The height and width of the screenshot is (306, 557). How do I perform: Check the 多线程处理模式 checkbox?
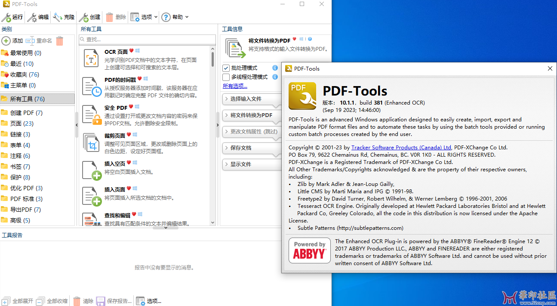(226, 77)
